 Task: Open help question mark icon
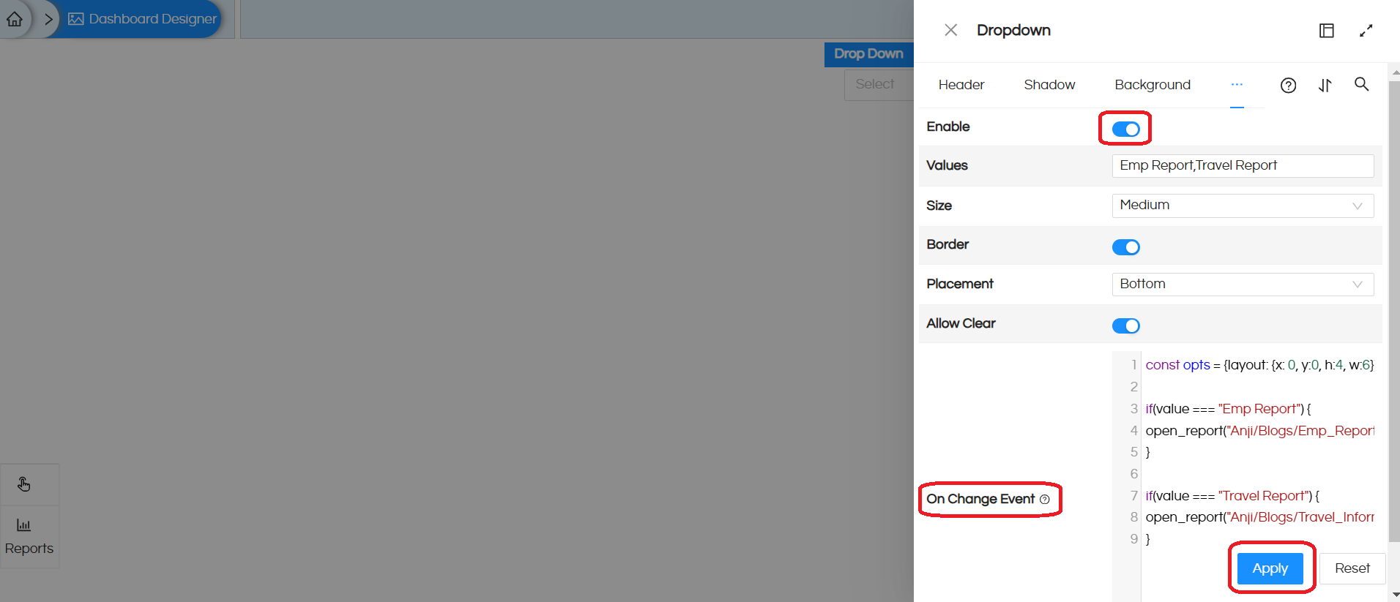point(1288,86)
